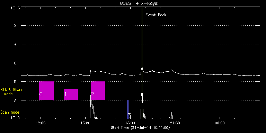
Task: Click the C flare class axis label
Action: [15, 63]
